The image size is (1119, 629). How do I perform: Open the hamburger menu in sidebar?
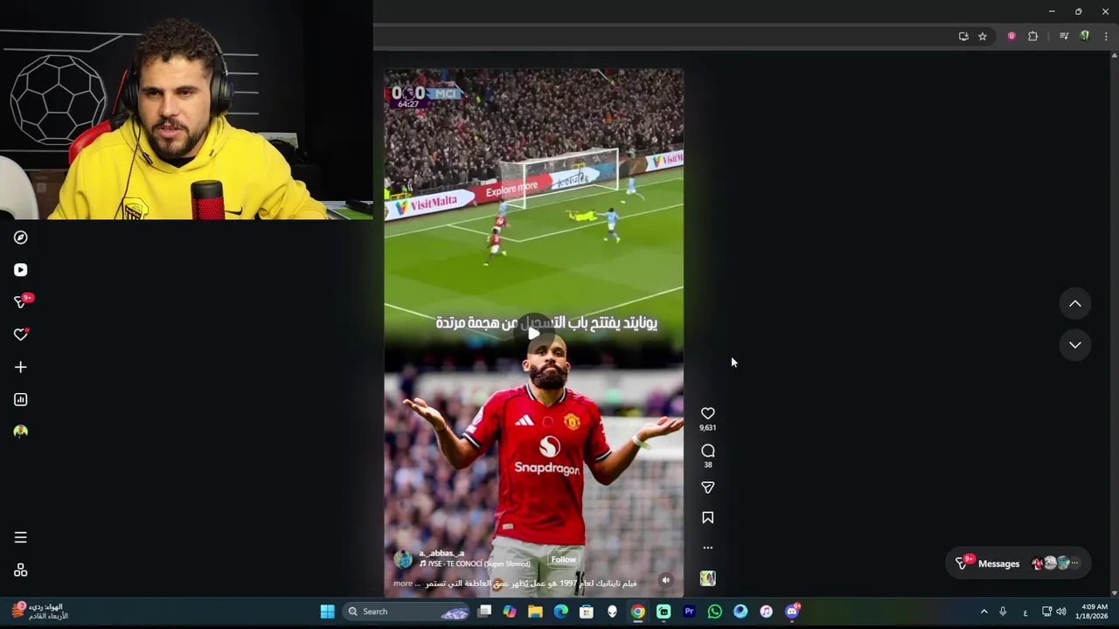coord(20,537)
